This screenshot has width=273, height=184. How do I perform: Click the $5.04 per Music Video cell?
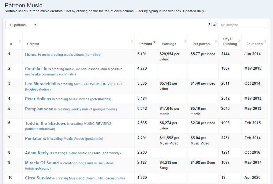[200, 140]
